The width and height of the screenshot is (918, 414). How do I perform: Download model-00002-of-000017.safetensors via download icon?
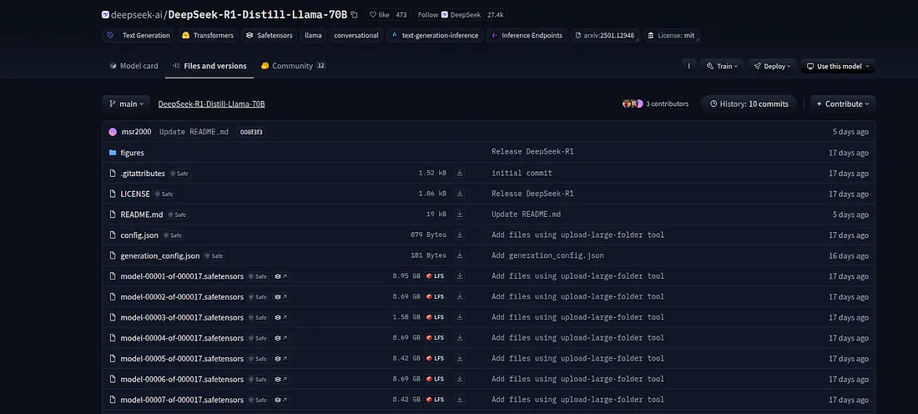pyautogui.click(x=460, y=297)
